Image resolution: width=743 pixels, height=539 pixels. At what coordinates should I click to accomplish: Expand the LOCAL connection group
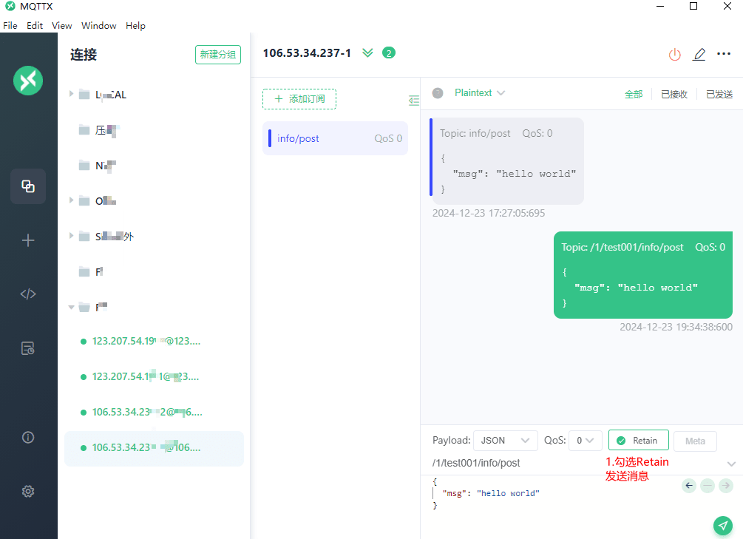(x=71, y=94)
